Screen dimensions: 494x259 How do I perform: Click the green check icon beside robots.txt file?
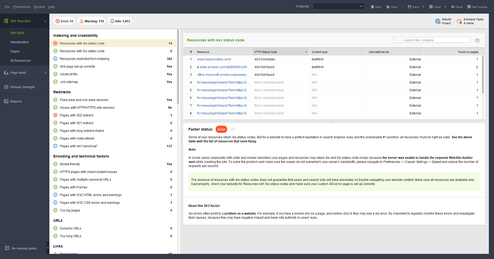point(55,74)
